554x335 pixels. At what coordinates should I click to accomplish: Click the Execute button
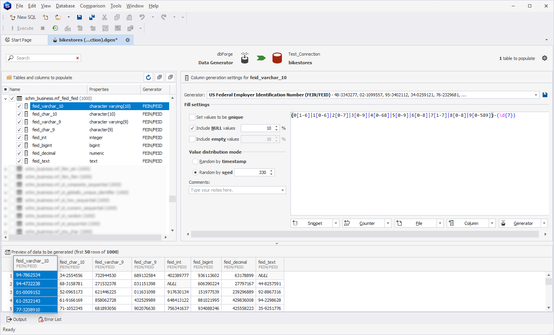[x=22, y=28]
